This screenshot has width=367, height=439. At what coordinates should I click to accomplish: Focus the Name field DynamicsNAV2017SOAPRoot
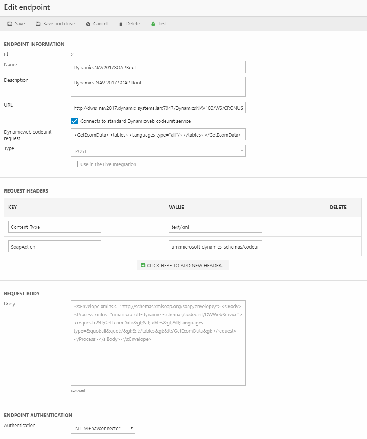tap(158, 67)
